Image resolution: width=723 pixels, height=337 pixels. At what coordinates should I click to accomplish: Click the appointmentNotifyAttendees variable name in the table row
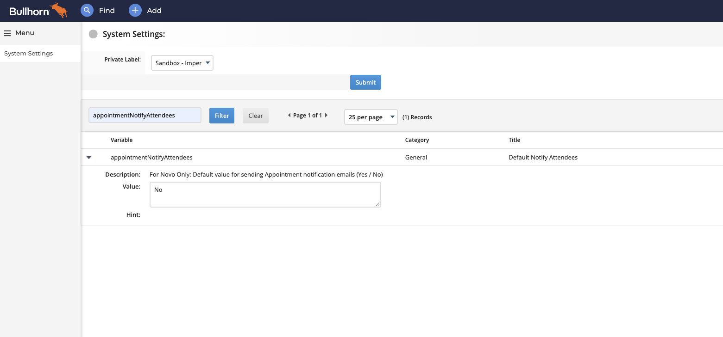(151, 158)
